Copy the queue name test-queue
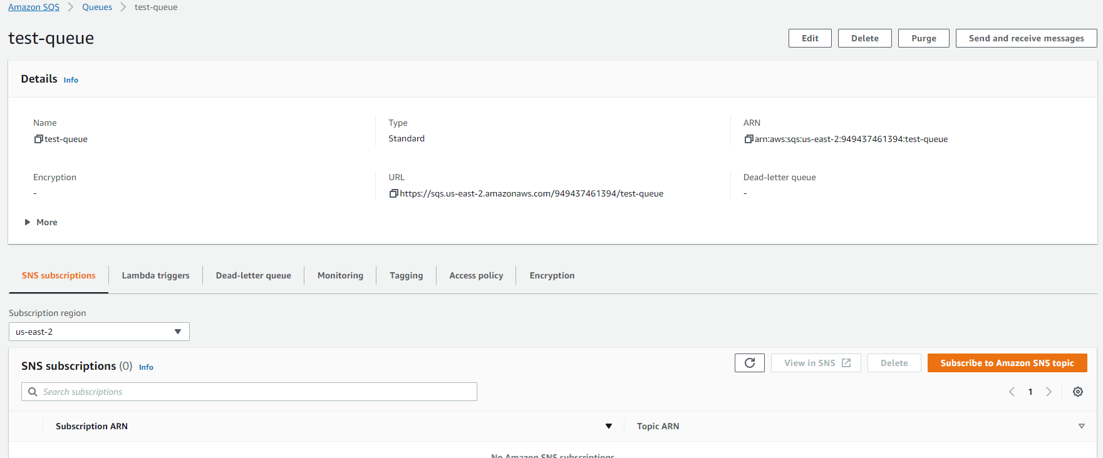 click(x=38, y=139)
